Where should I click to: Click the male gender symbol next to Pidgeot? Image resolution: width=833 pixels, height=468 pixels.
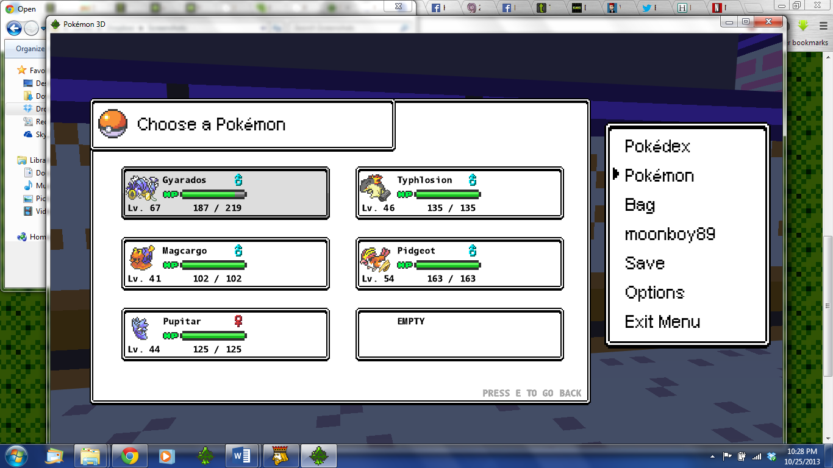click(x=473, y=250)
